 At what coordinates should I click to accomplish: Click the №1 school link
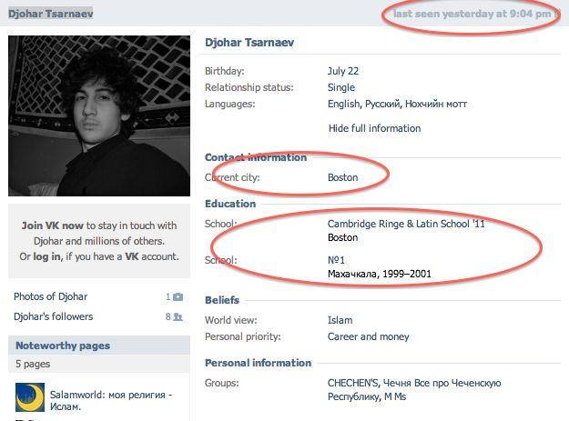335,260
